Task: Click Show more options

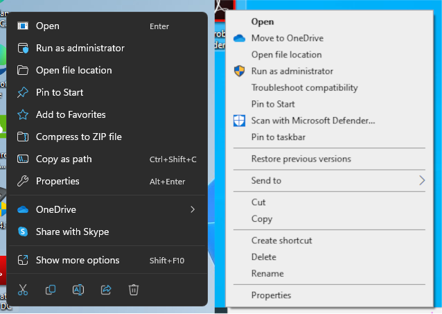Action: (x=78, y=260)
